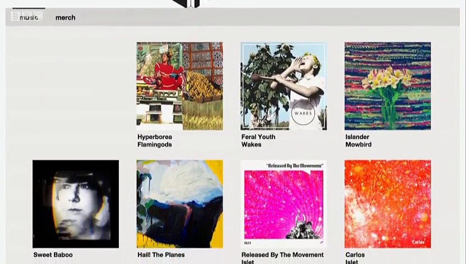
Task: Open the music tab
Action: (x=29, y=18)
